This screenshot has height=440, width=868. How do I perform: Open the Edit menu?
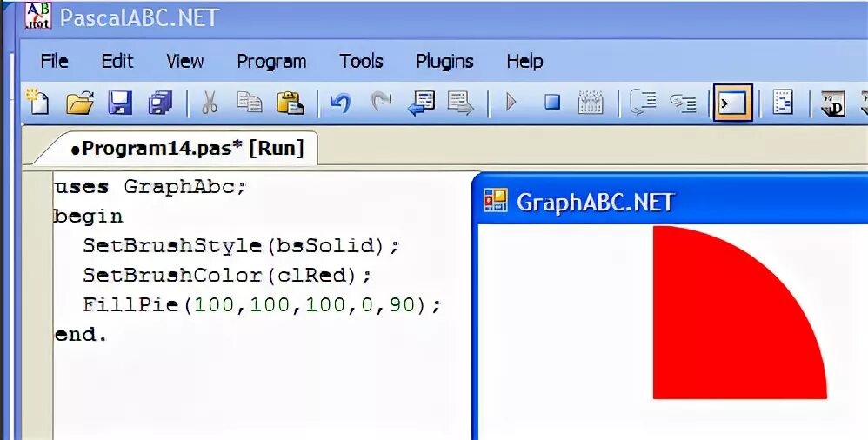tap(117, 61)
